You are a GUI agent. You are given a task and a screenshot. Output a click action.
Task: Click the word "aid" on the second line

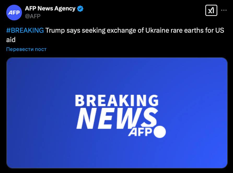point(11,39)
